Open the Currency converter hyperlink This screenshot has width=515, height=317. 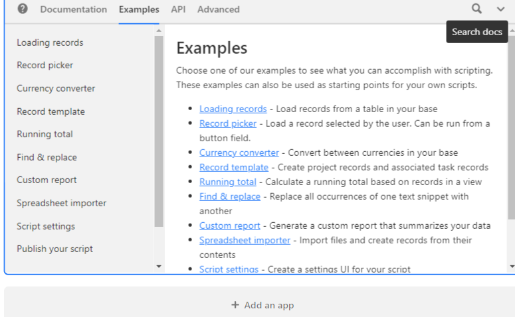click(x=239, y=153)
